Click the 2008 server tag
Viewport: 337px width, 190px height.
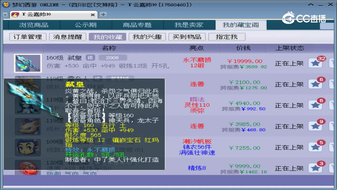tap(113, 58)
